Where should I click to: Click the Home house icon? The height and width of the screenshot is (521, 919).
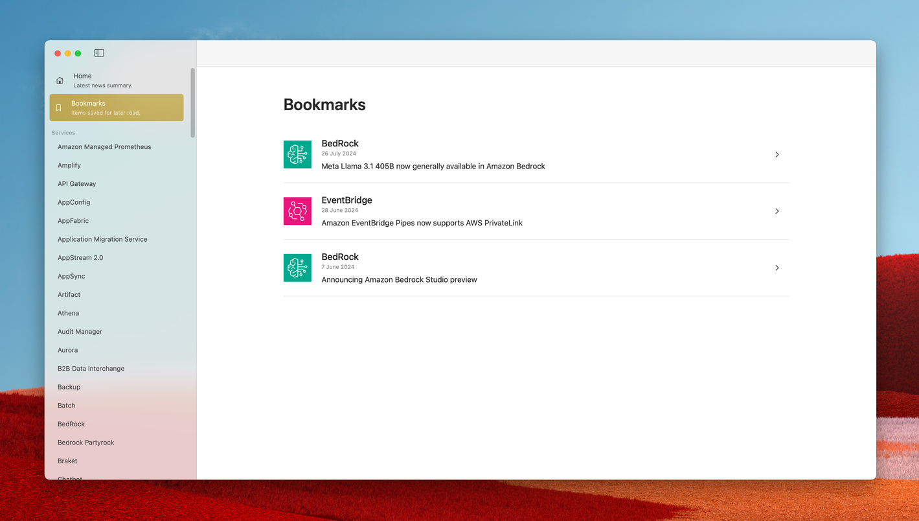60,80
